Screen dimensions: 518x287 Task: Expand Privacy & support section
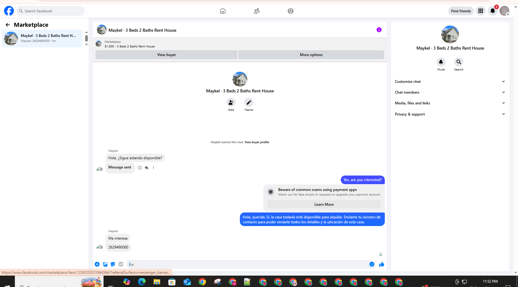point(450,114)
